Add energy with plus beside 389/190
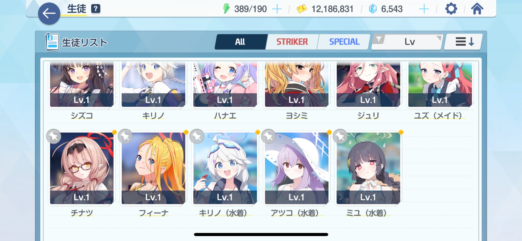Viewport: 522px width, 241px height. (277, 9)
